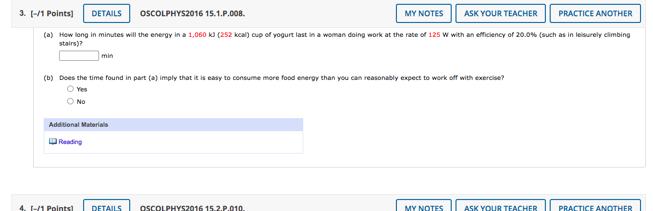Viewport: 653px width, 211px height.
Task: Click the red 1,060 value in part (a)
Action: point(197,35)
